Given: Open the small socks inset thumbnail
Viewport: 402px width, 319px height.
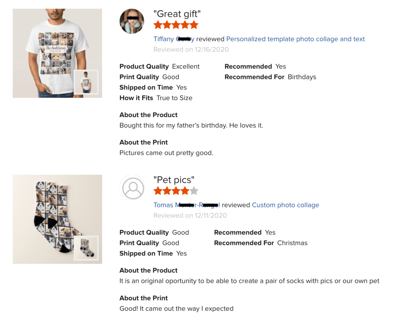Looking at the screenshot, I should 86,248.
